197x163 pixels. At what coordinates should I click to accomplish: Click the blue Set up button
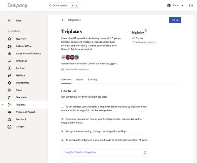[175, 20]
